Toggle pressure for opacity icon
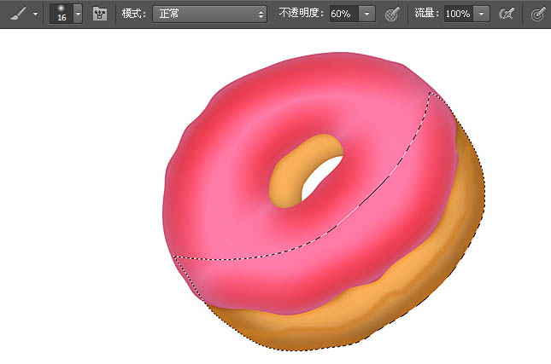 tap(392, 14)
